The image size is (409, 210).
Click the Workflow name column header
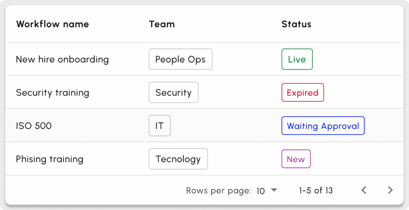tap(52, 24)
